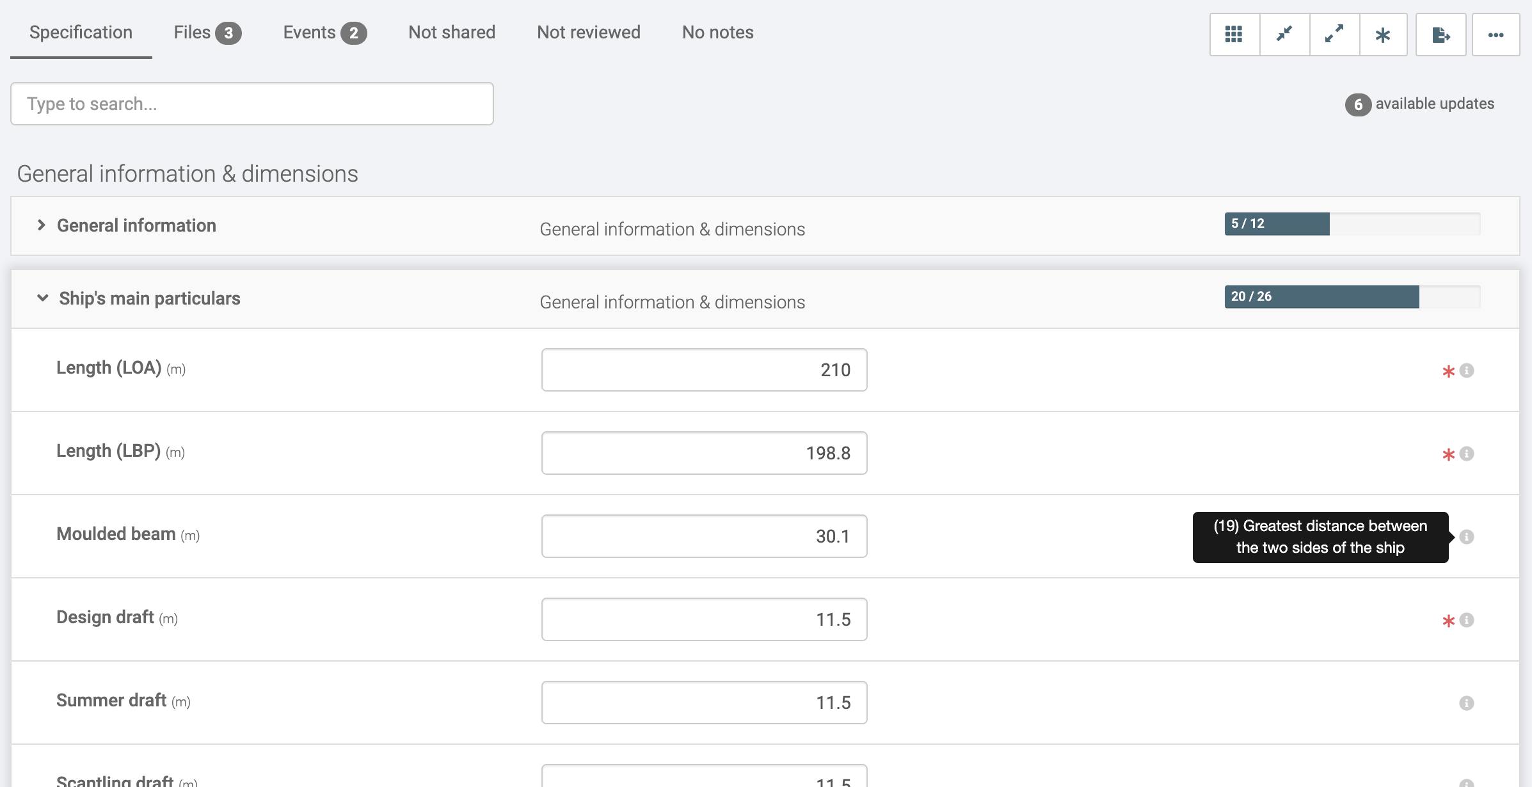The height and width of the screenshot is (787, 1532).
Task: Open the Events tab
Action: tap(324, 33)
